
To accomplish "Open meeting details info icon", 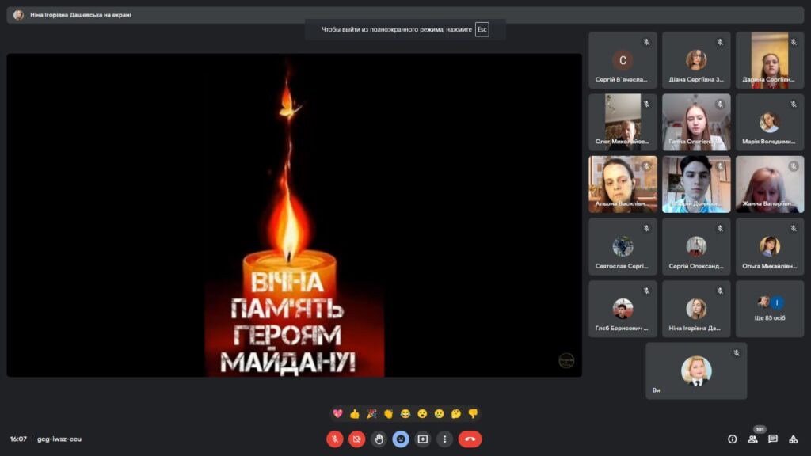I will tap(732, 439).
